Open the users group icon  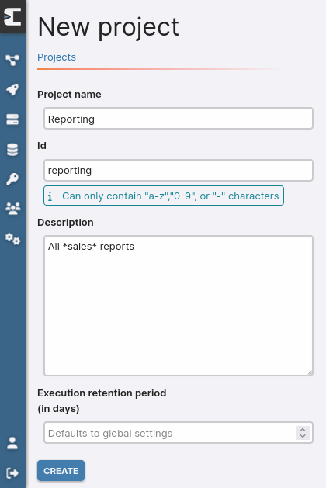tap(12, 209)
